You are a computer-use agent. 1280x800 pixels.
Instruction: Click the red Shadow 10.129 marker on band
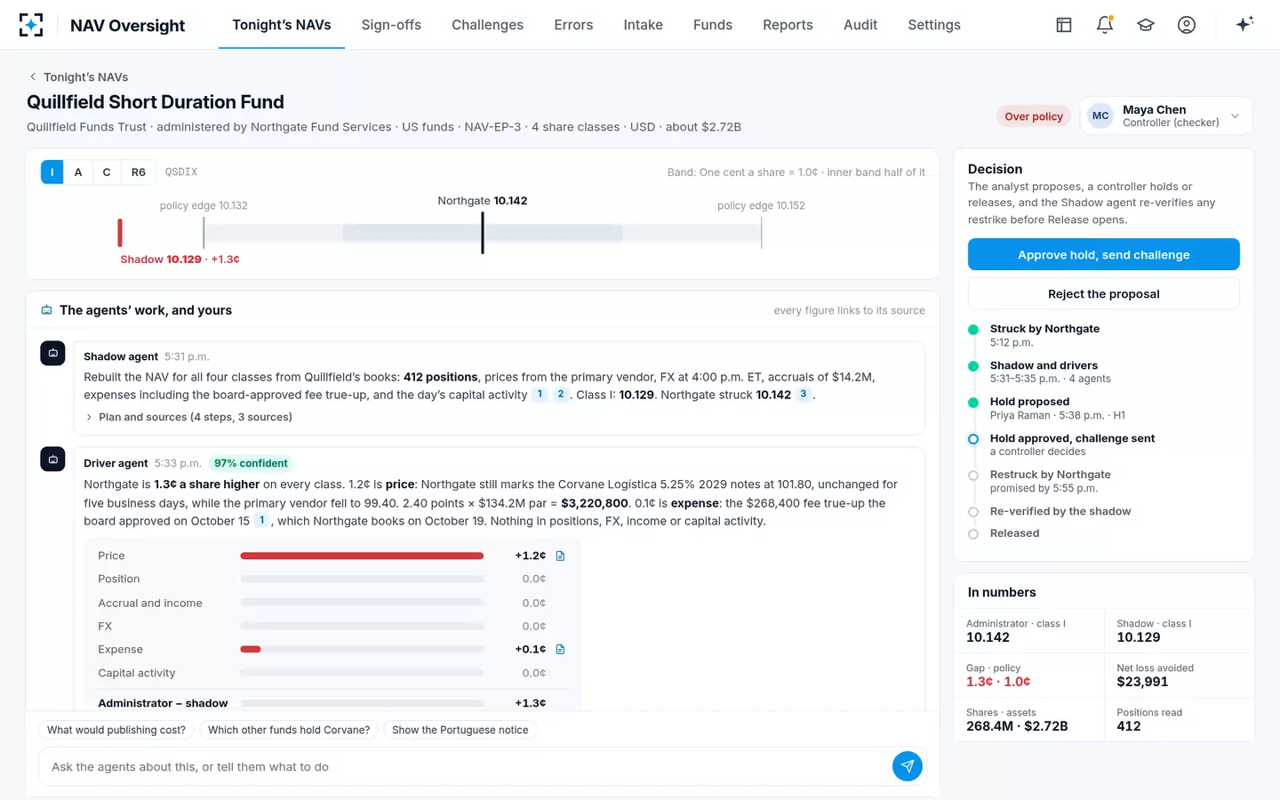[120, 233]
